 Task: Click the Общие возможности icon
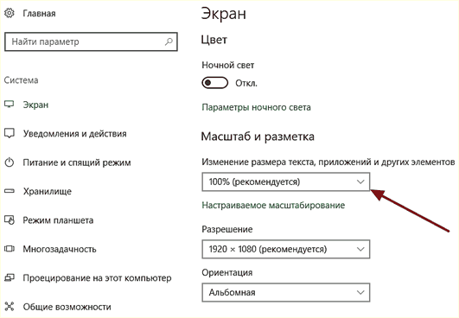pos(9,306)
